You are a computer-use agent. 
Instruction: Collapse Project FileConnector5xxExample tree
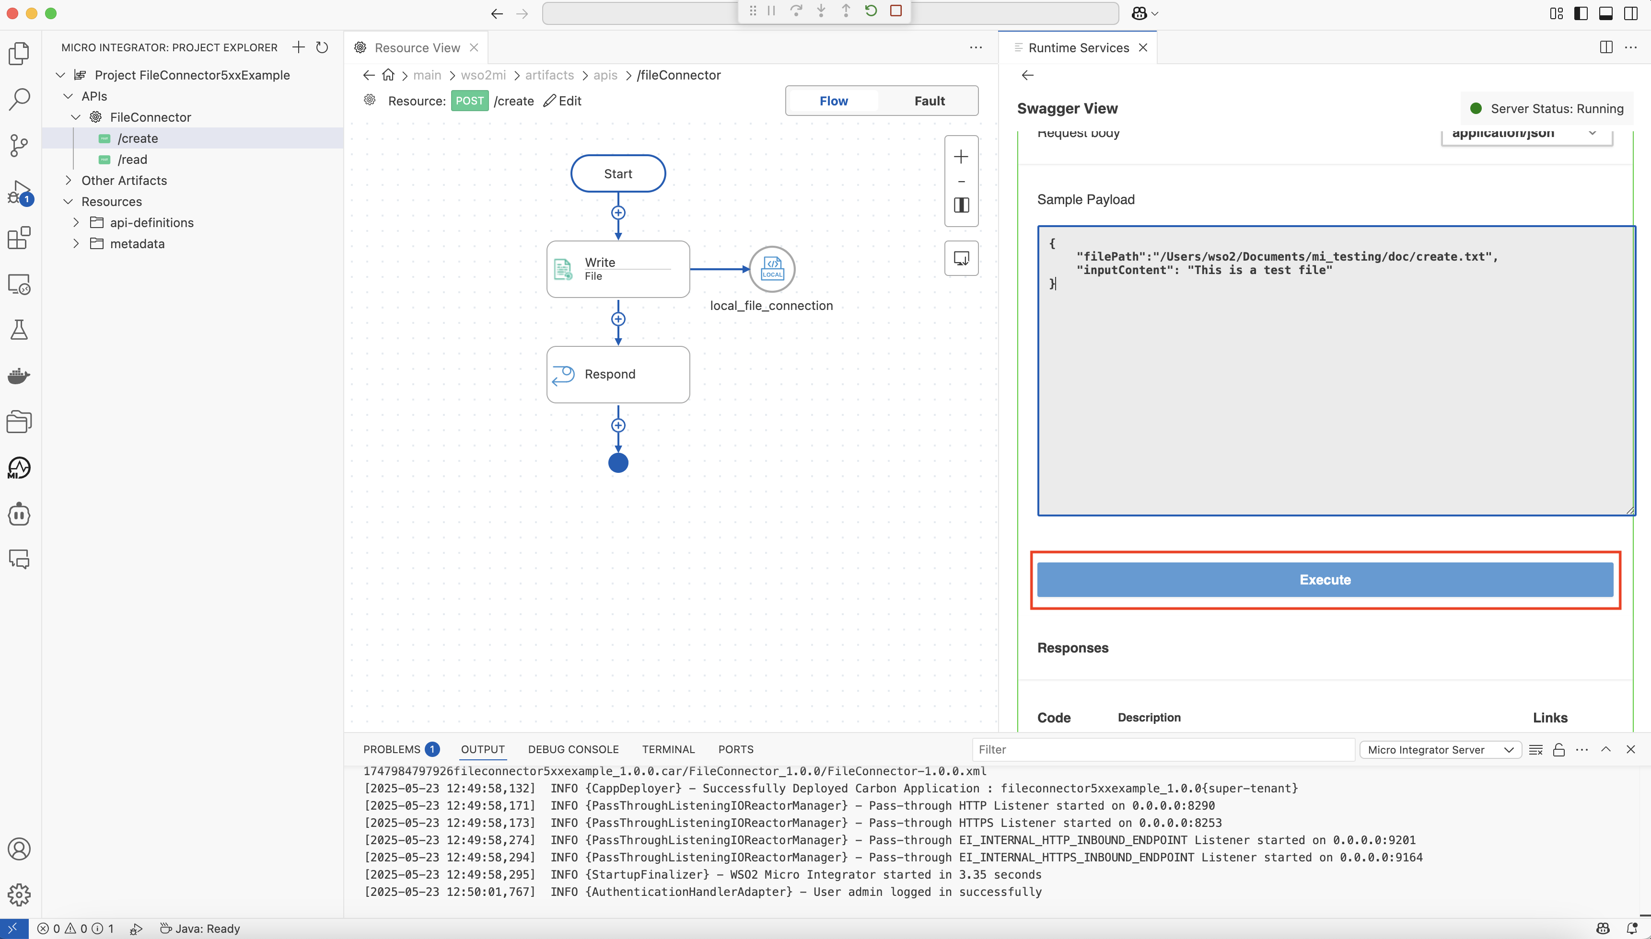(60, 75)
